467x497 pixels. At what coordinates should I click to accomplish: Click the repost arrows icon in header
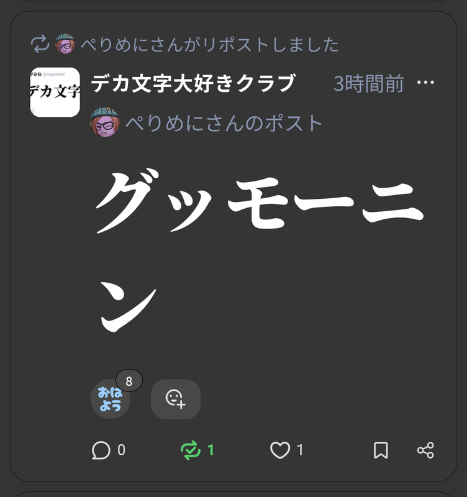click(40, 44)
